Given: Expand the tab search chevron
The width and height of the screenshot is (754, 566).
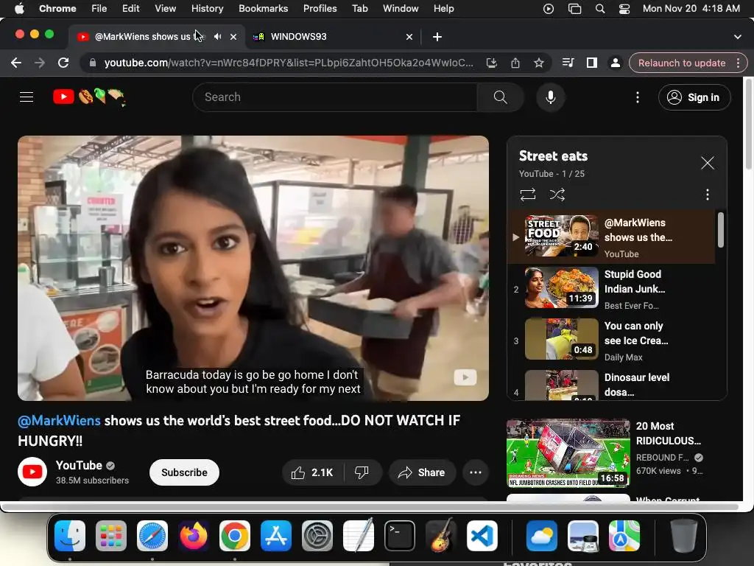Looking at the screenshot, I should click(x=737, y=37).
